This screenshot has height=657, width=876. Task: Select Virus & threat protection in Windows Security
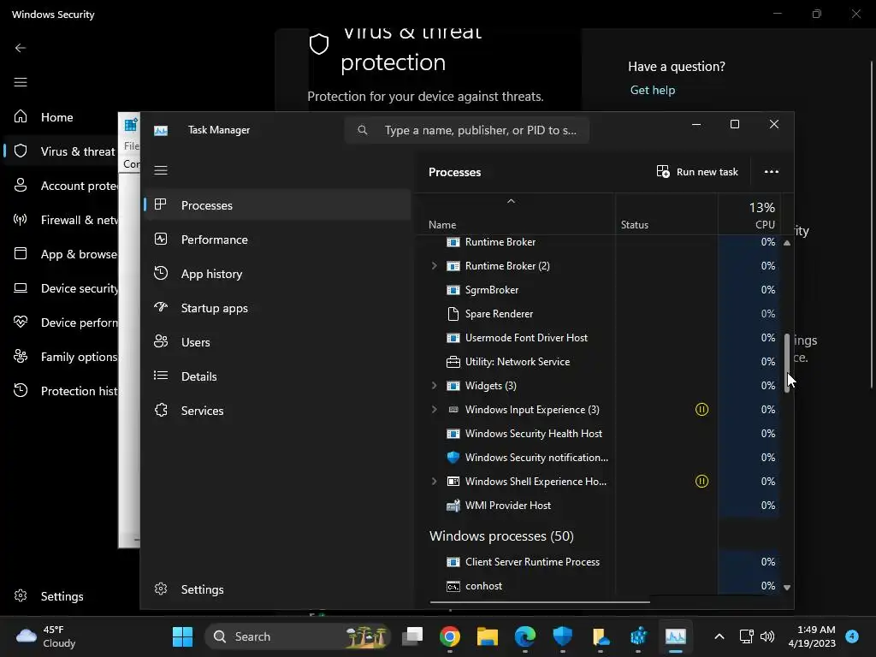pyautogui.click(x=62, y=151)
